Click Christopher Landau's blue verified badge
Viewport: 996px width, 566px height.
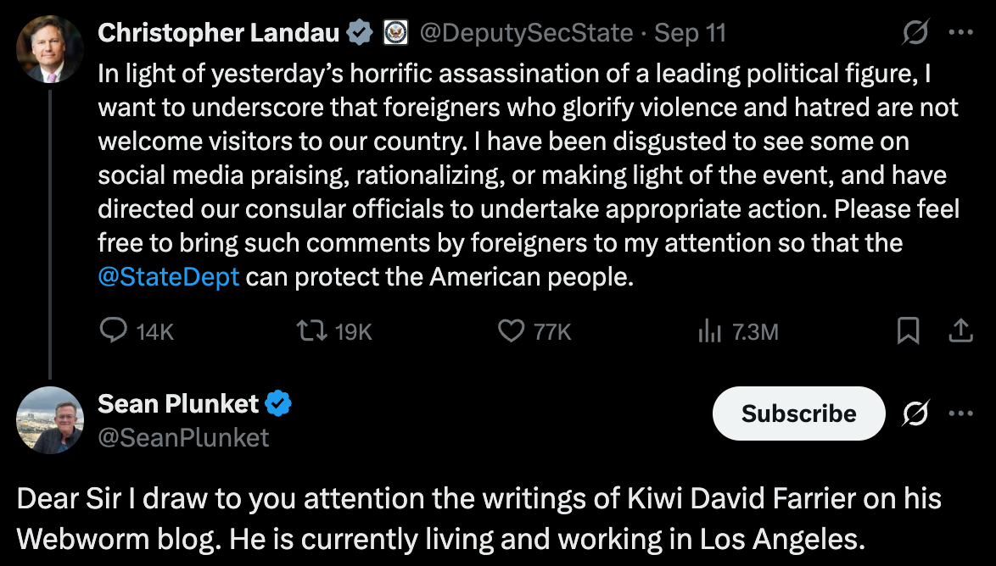pyautogui.click(x=360, y=31)
